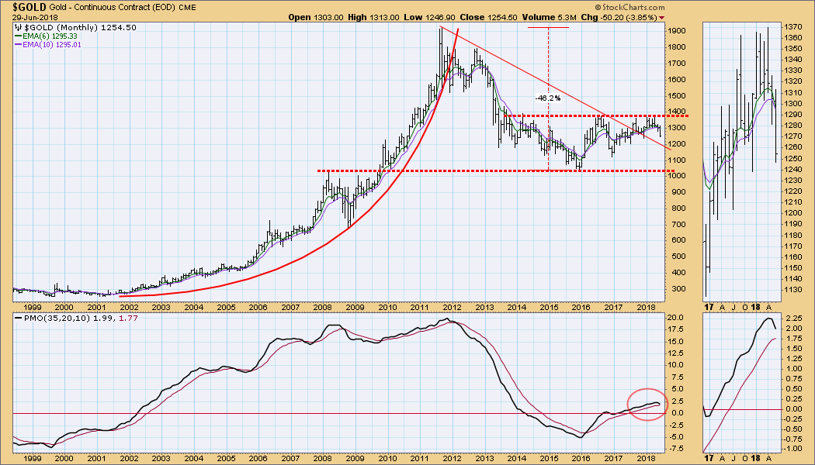
Task: Click the $GOLD ticker symbol title
Action: coord(23,7)
